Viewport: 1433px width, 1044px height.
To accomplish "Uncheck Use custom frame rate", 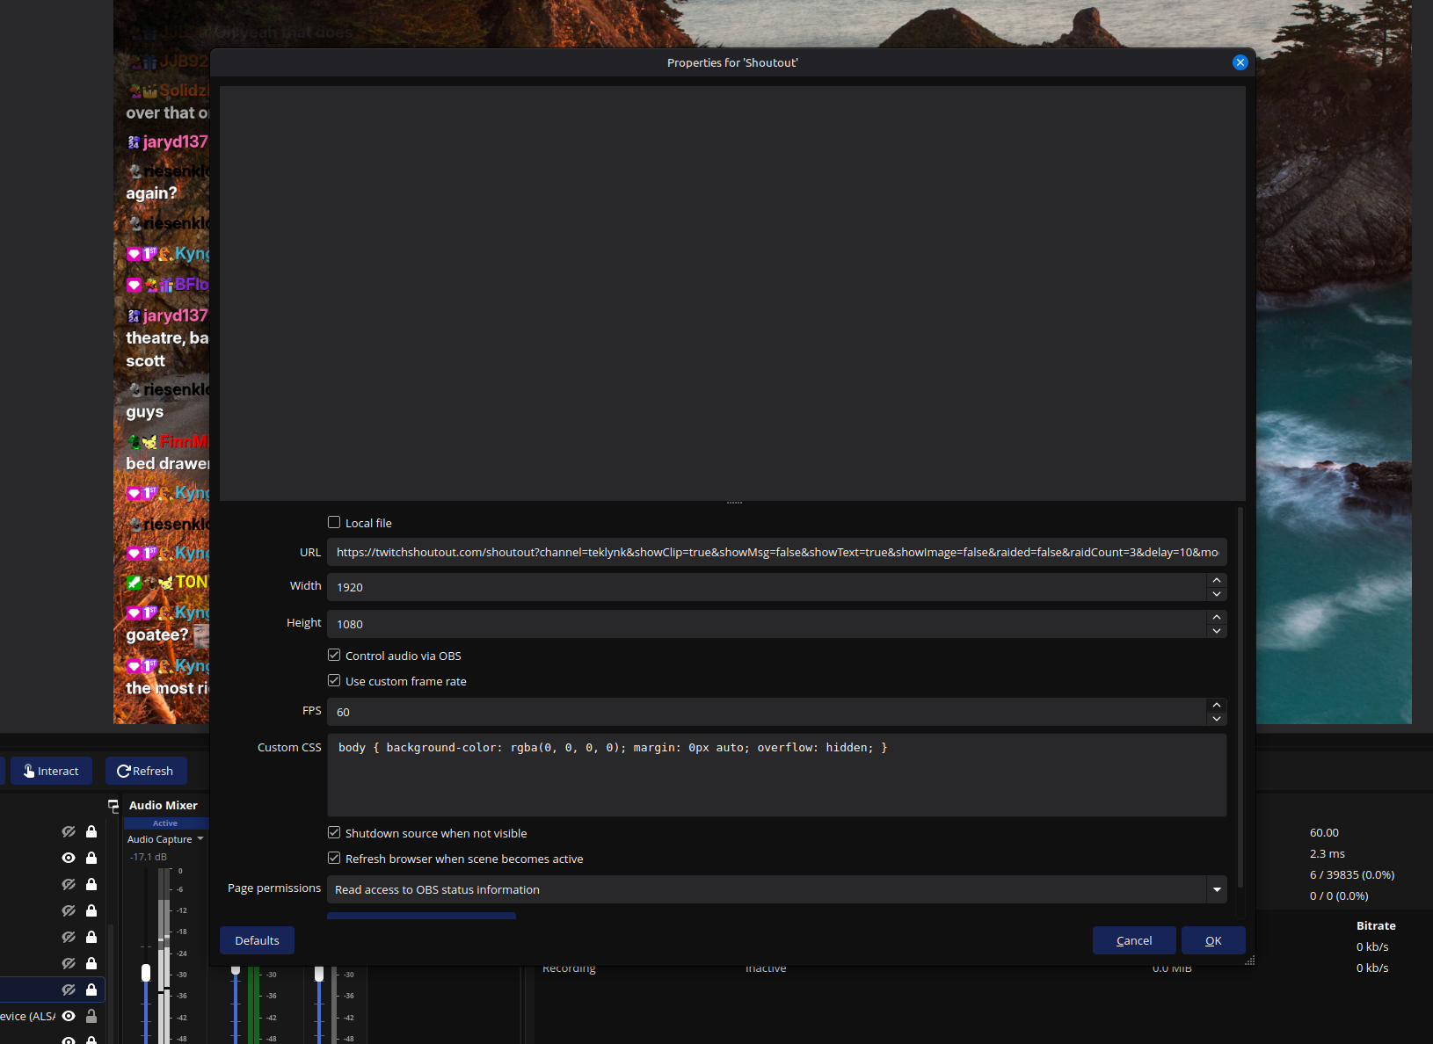I will click(x=334, y=680).
